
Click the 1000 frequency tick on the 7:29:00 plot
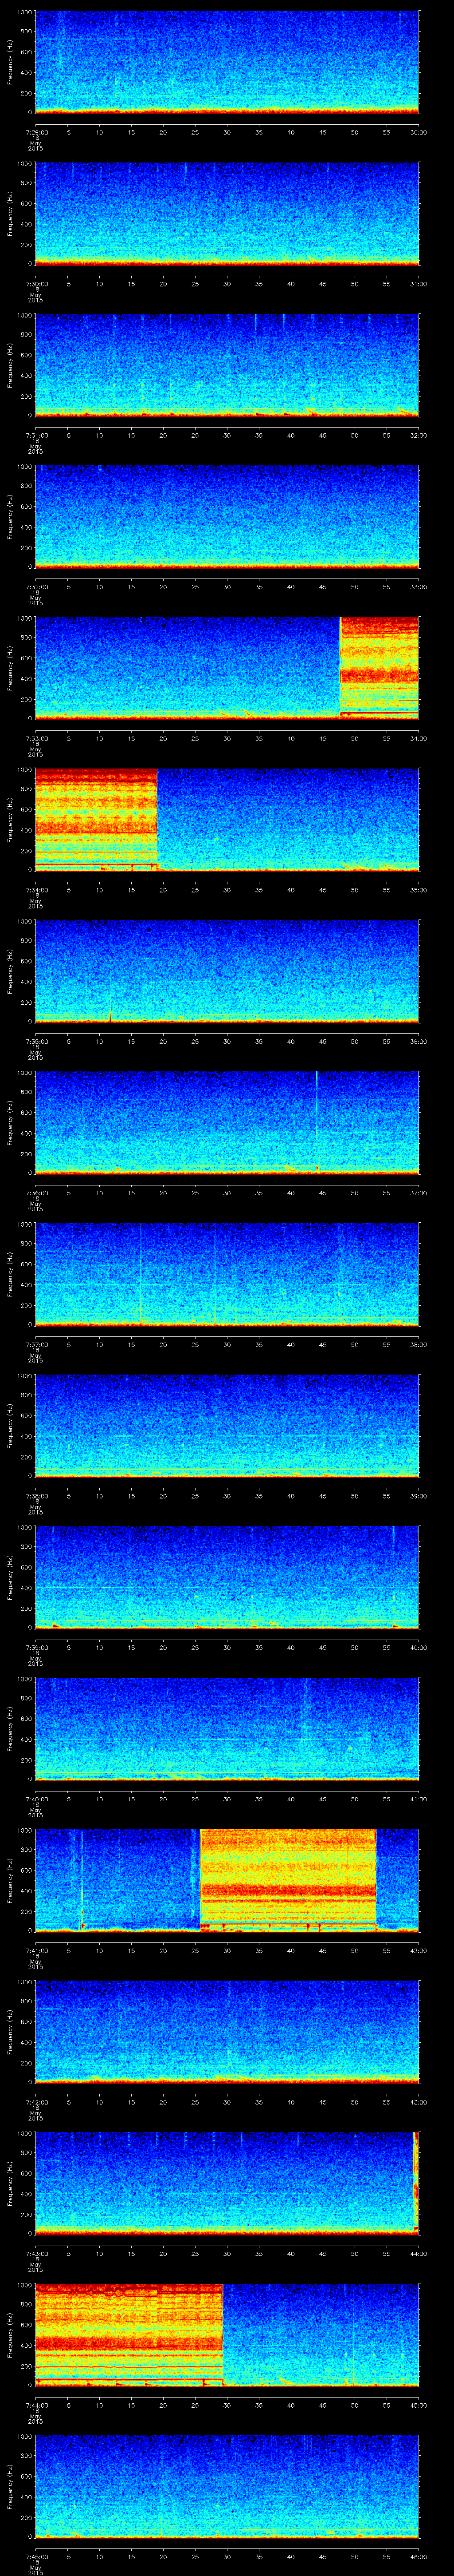[x=25, y=13]
